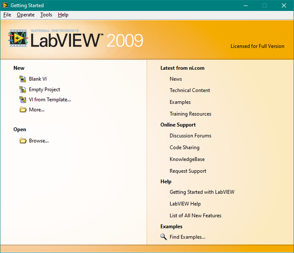This screenshot has height=253, width=294.
Task: Click the VI from Template icon
Action: click(23, 100)
